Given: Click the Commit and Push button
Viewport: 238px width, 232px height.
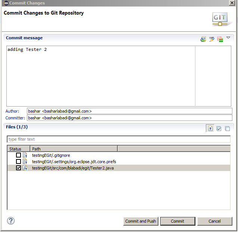Looking at the screenshot, I should click(x=141, y=221).
